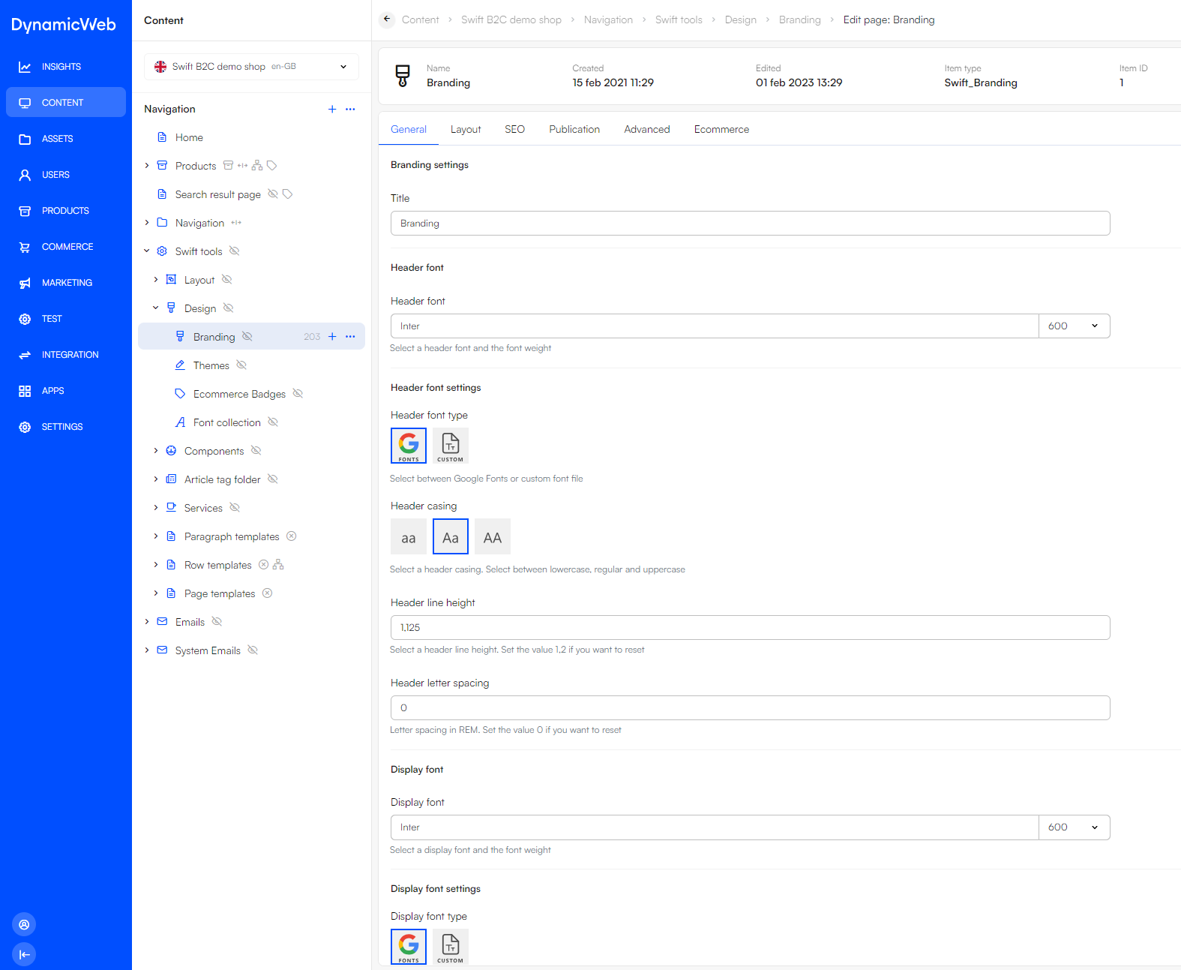Screen dimensions: 1181x970
Task: Click Row templates structure icon
Action: tap(278, 565)
